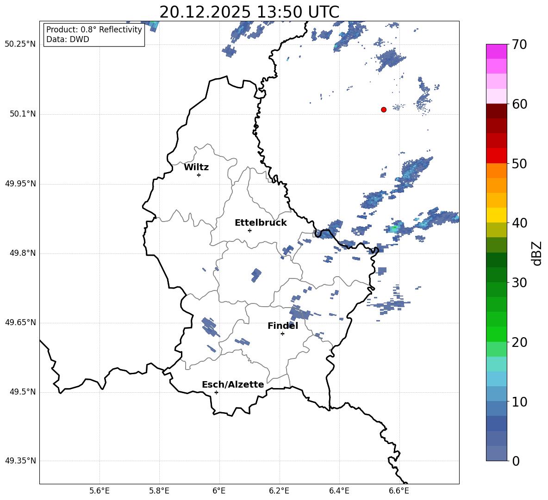Click the 0 tick label on colorbar
This screenshot has height=500, width=548.
coord(516,461)
